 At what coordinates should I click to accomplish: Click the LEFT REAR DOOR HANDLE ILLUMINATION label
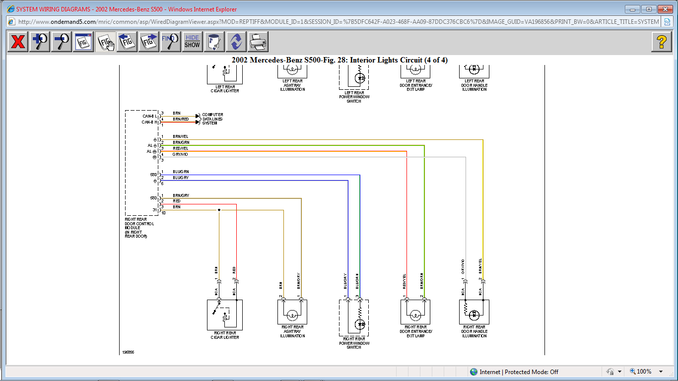click(x=475, y=85)
